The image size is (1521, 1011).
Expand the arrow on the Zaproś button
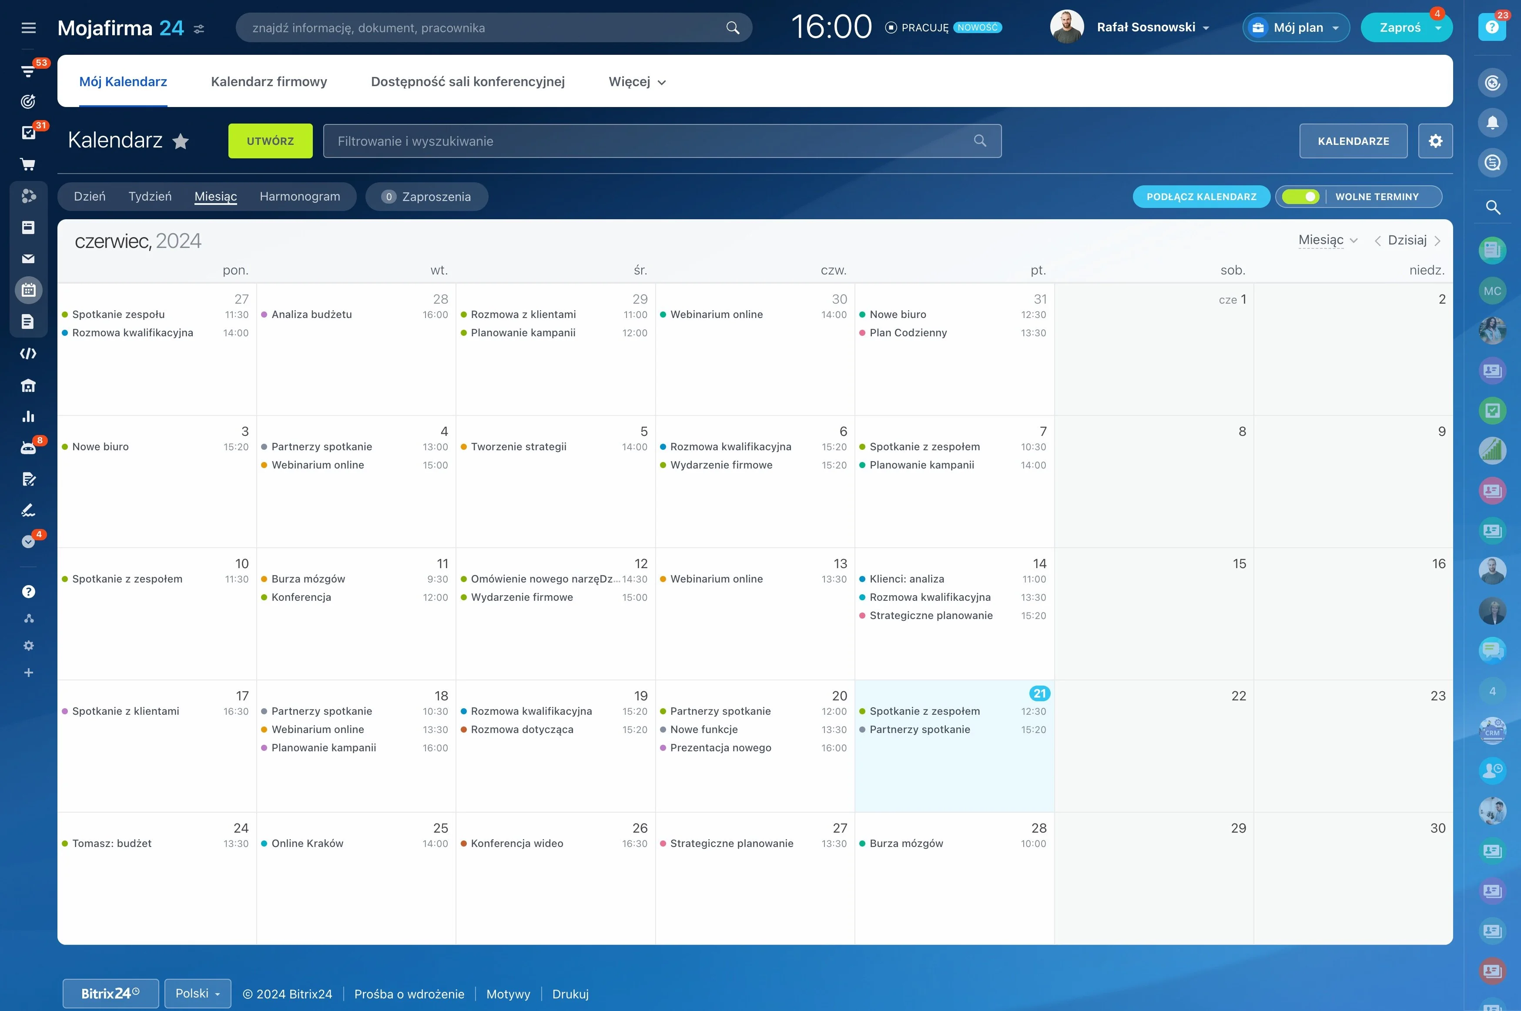(1438, 28)
